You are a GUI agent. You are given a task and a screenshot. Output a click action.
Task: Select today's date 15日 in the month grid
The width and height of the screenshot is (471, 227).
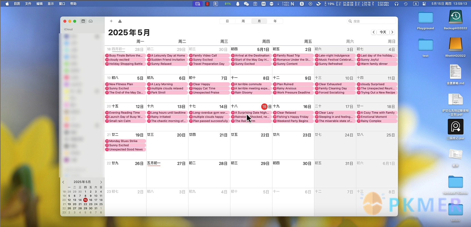coord(265,107)
